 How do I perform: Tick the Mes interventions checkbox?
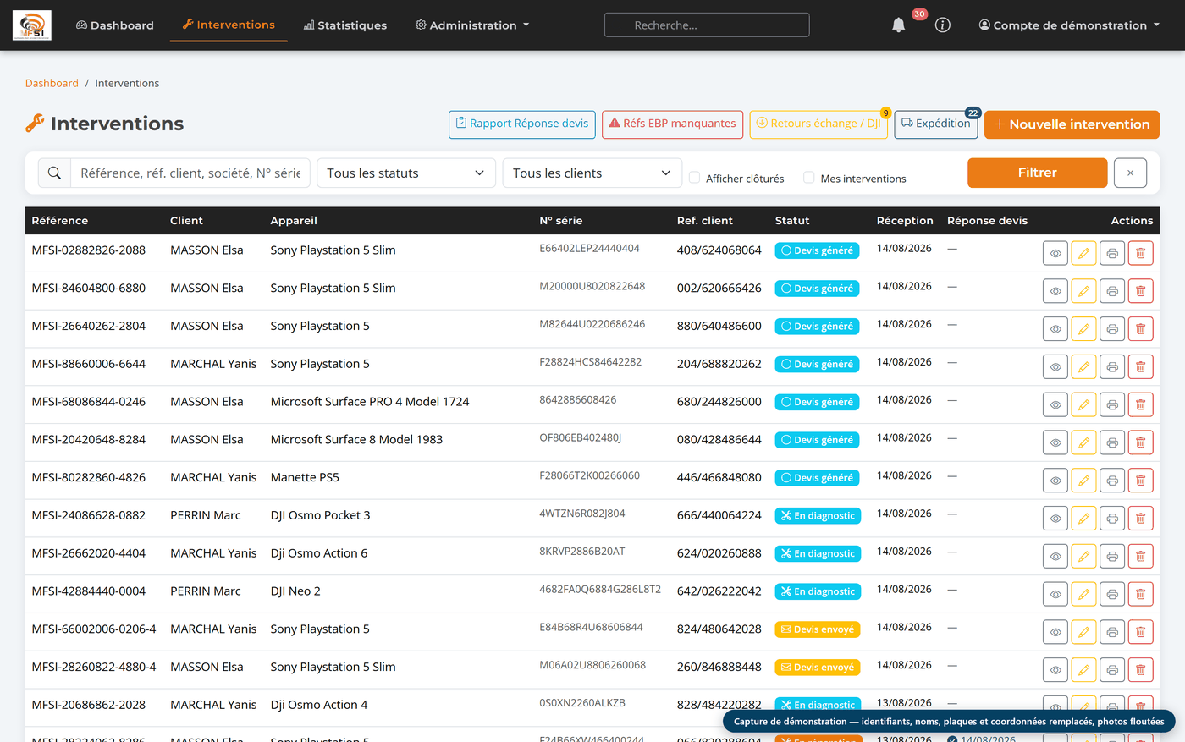click(x=809, y=178)
